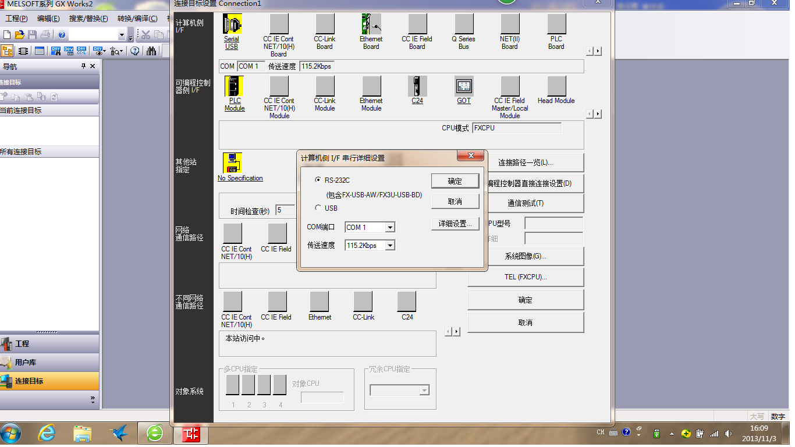Open the 编辑(E) menu
The height and width of the screenshot is (447, 795).
click(48, 19)
